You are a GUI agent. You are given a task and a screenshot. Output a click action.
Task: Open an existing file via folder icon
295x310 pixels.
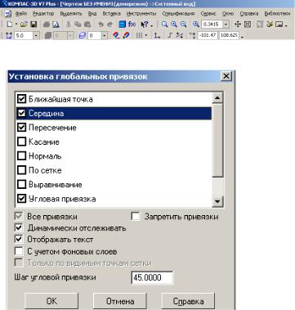pyautogui.click(x=24, y=25)
